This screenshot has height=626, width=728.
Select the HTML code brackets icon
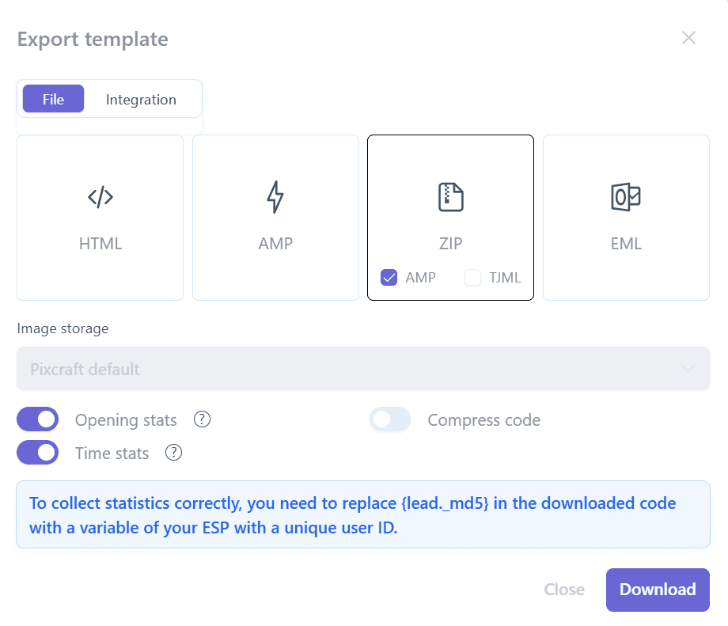point(100,197)
